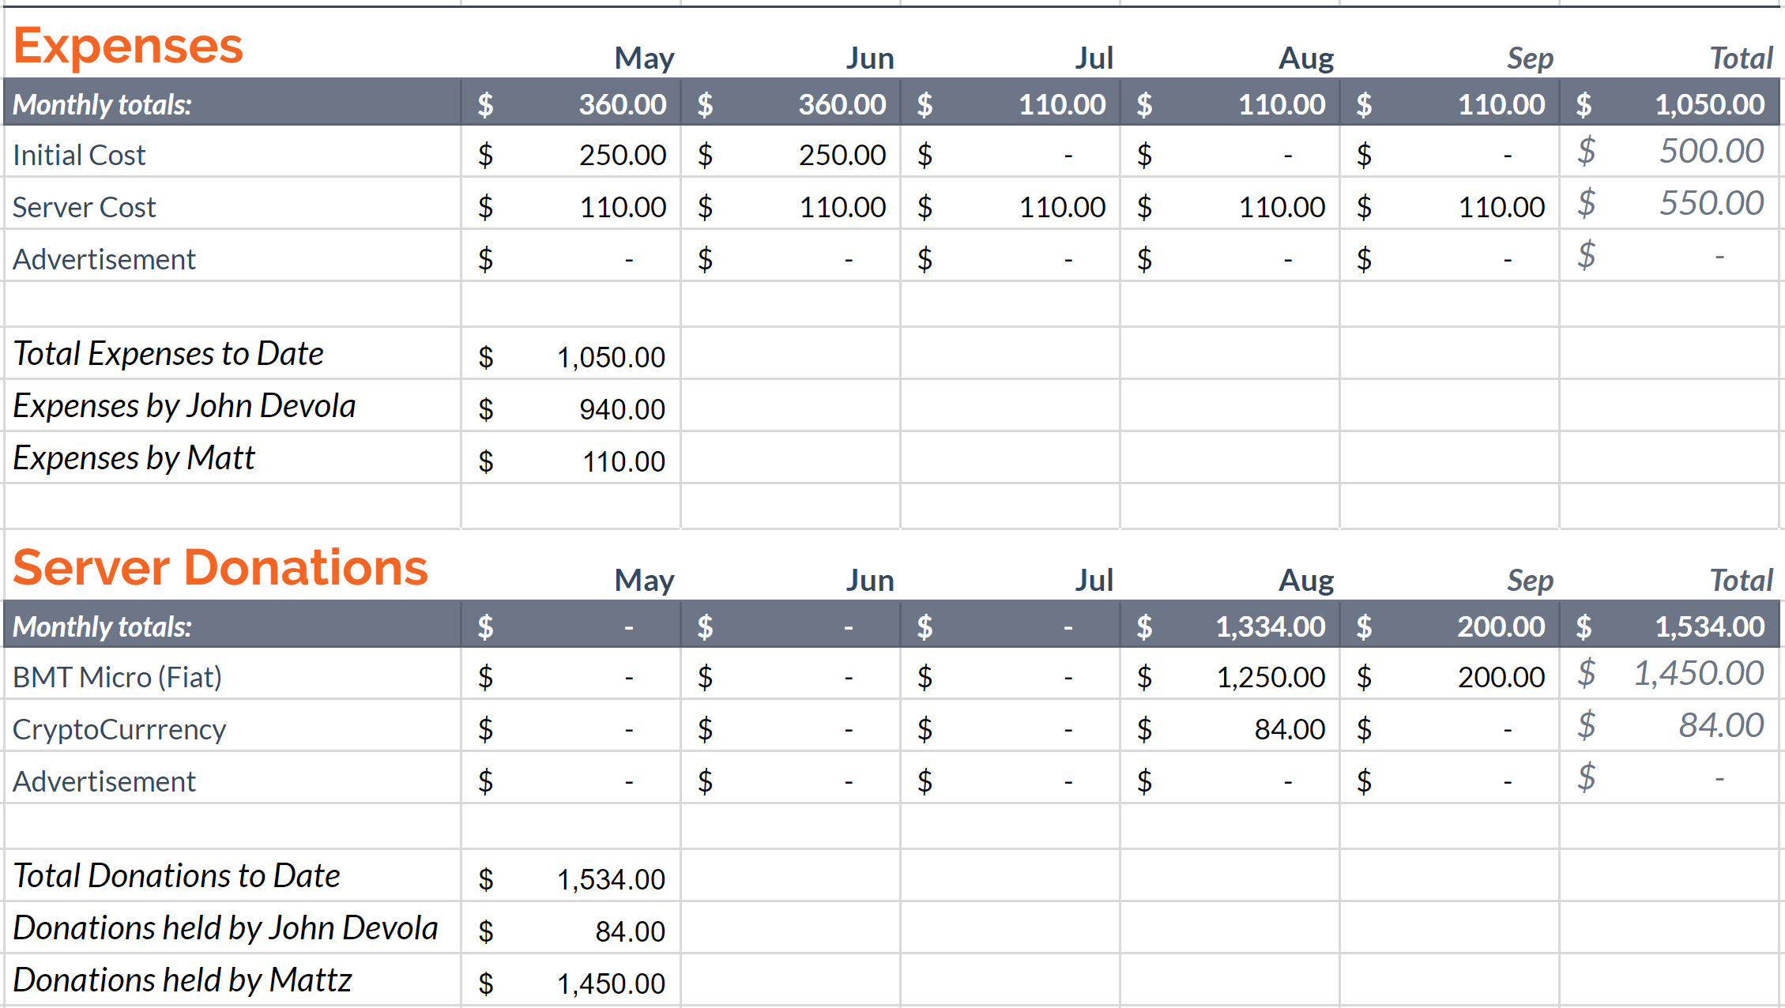Screen dimensions: 1785x1008
Task: Select Initial Cost row label
Action: click(79, 155)
